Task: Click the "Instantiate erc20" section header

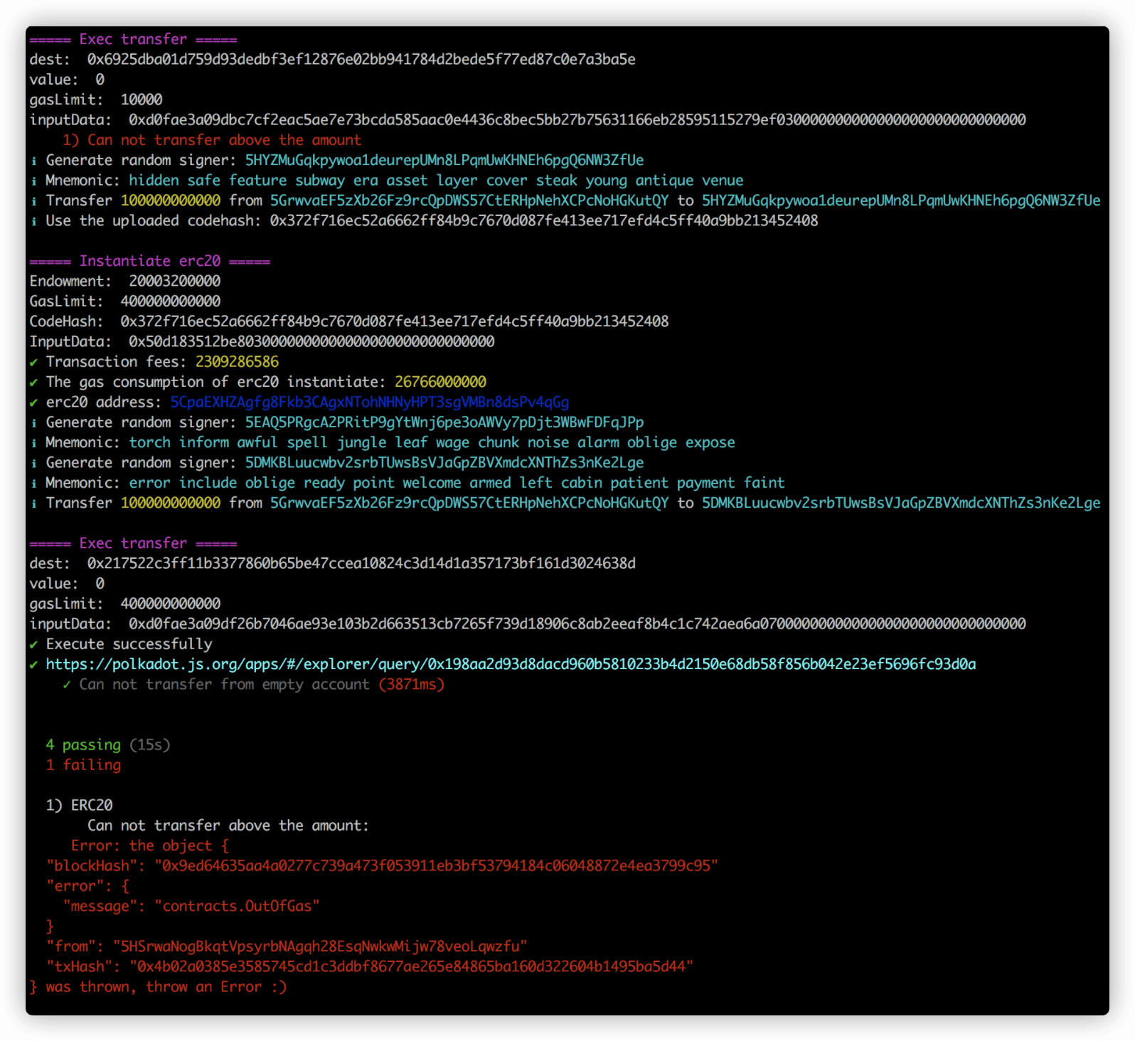Action: (x=149, y=261)
